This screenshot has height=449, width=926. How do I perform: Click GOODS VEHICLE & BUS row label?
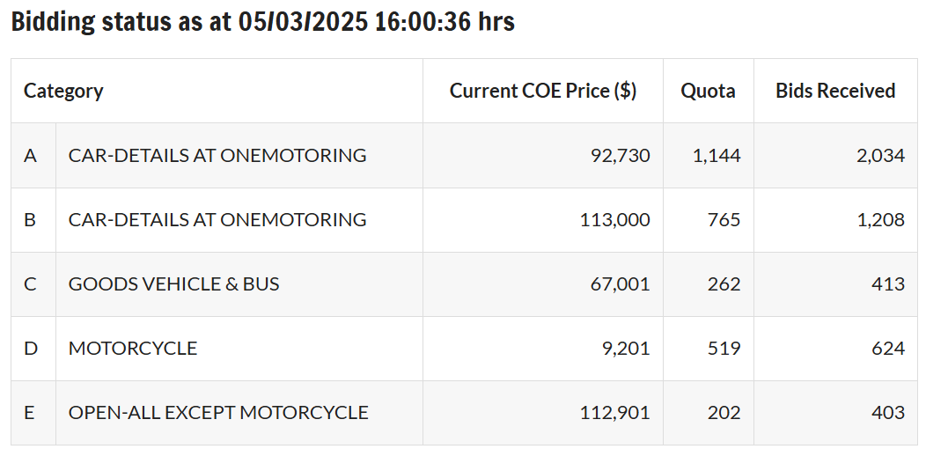click(173, 284)
